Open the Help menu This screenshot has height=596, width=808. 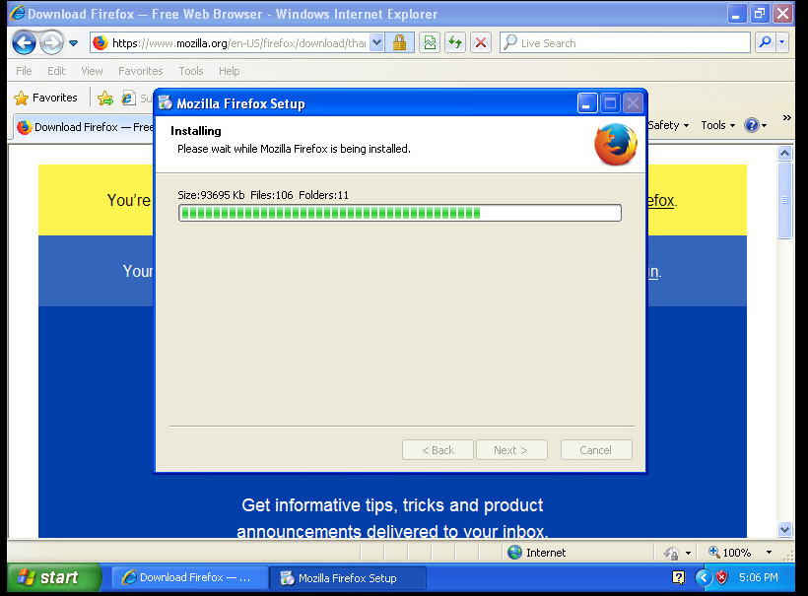tap(229, 71)
